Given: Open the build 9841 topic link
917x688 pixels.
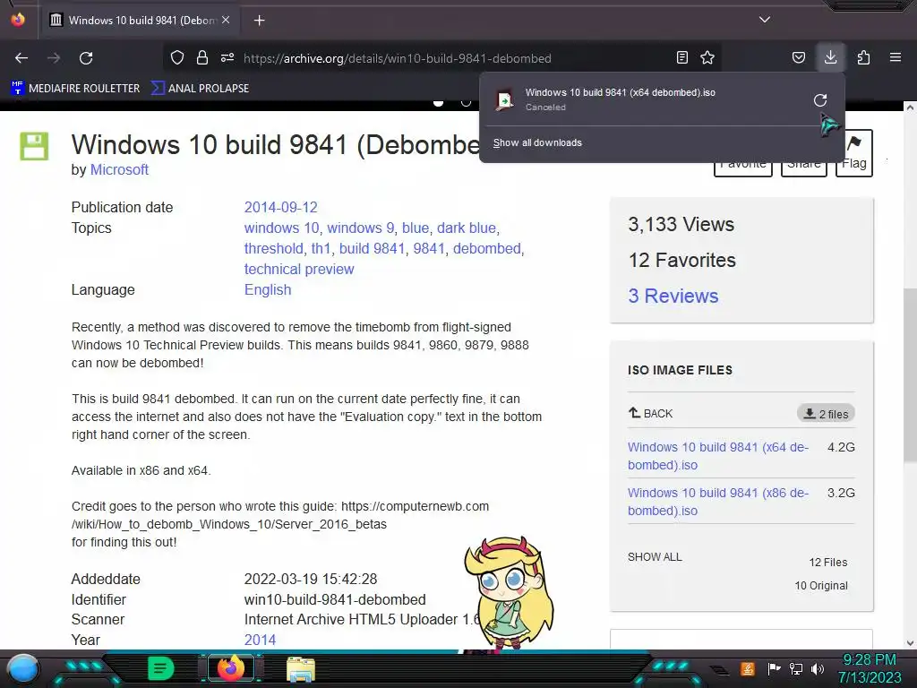Looking at the screenshot, I should 372,249.
